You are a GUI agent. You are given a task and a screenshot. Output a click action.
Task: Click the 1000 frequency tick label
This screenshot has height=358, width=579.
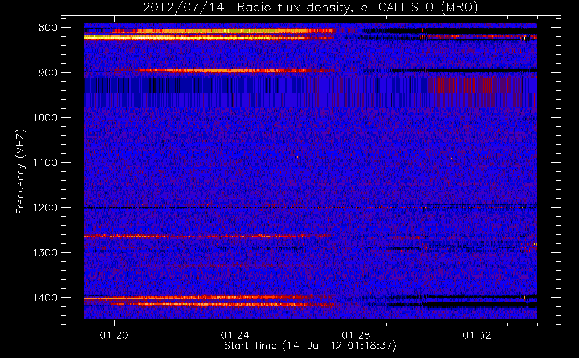(x=45, y=118)
